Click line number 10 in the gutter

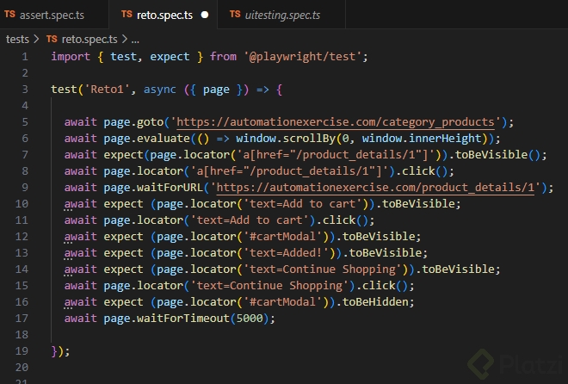22,204
